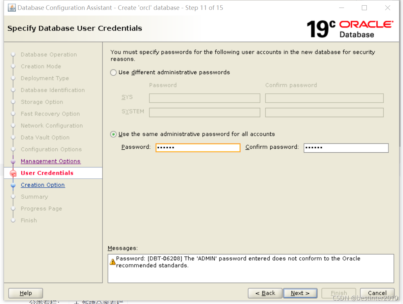Click the 'Messages:' label
This screenshot has height=304, width=403.
(123, 248)
